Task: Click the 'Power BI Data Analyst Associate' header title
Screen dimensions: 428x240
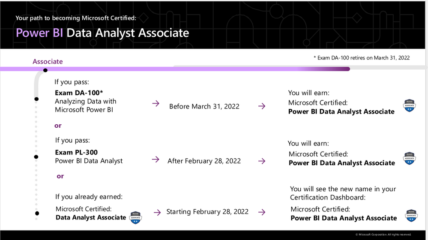Action: [102, 33]
